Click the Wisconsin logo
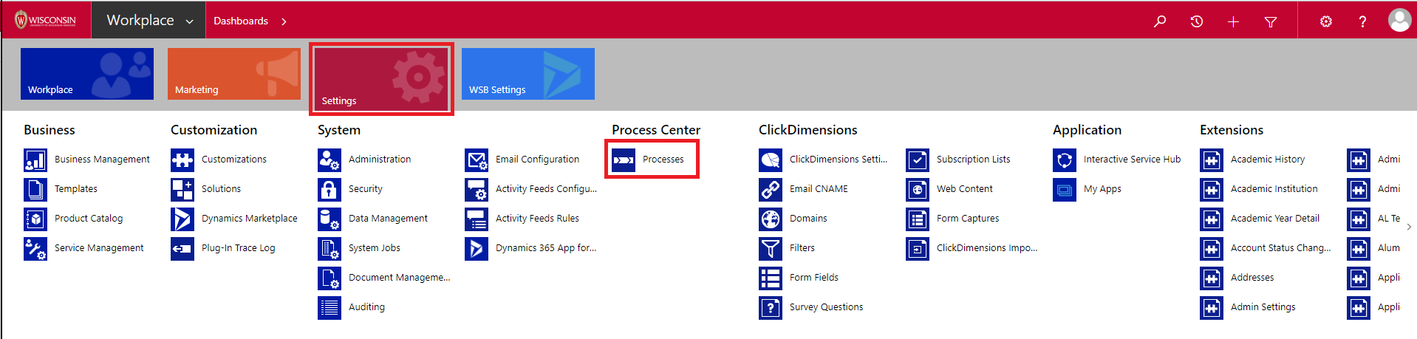 (x=46, y=20)
